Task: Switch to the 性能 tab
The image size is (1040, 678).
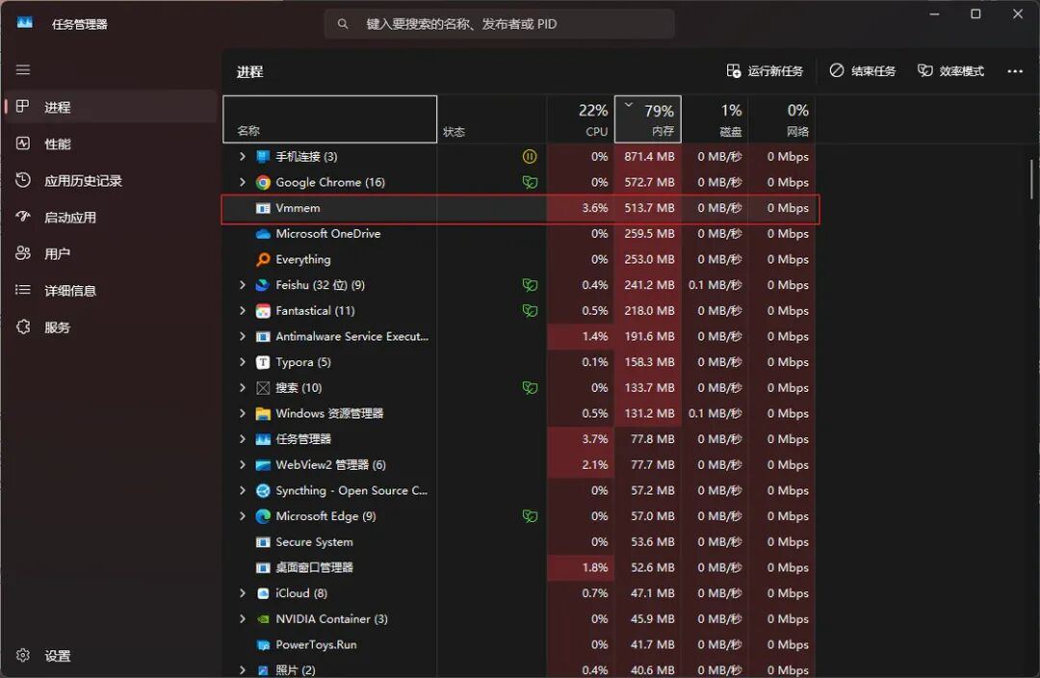Action: [110, 143]
